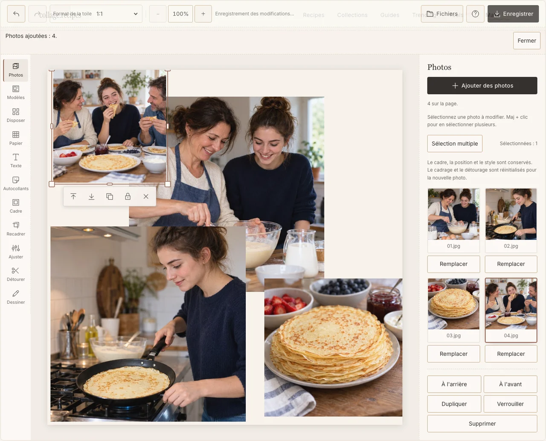Lock the photo using floating toolbar padlock icon

[128, 197]
